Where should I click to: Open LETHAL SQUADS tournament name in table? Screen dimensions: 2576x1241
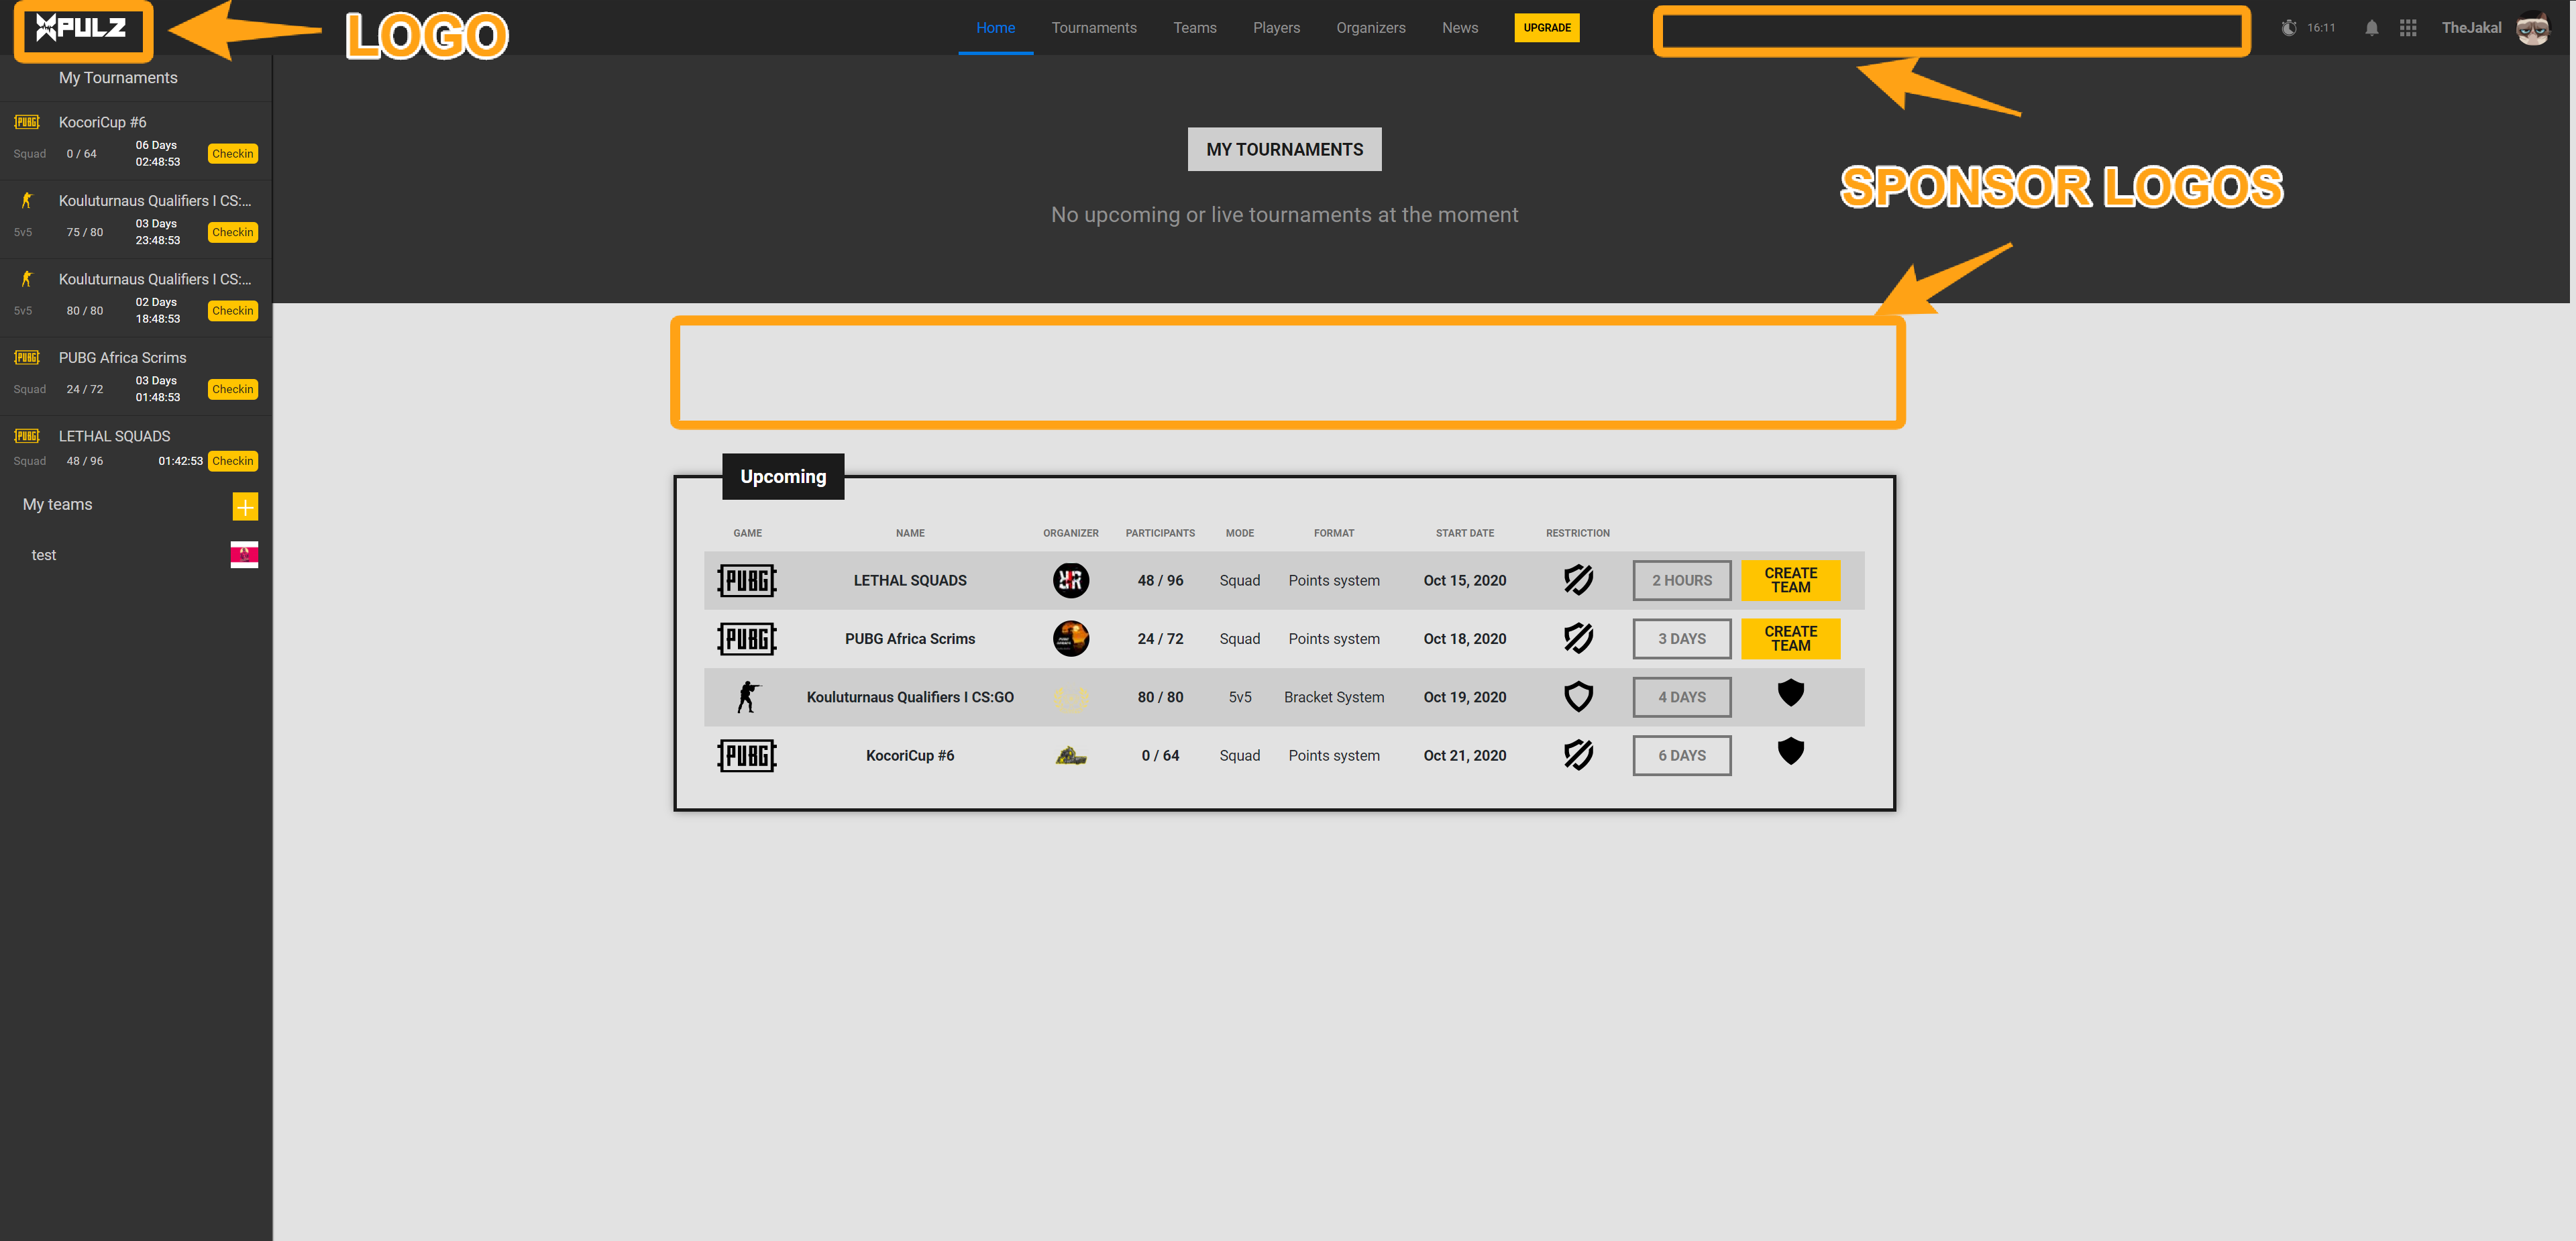click(x=909, y=580)
